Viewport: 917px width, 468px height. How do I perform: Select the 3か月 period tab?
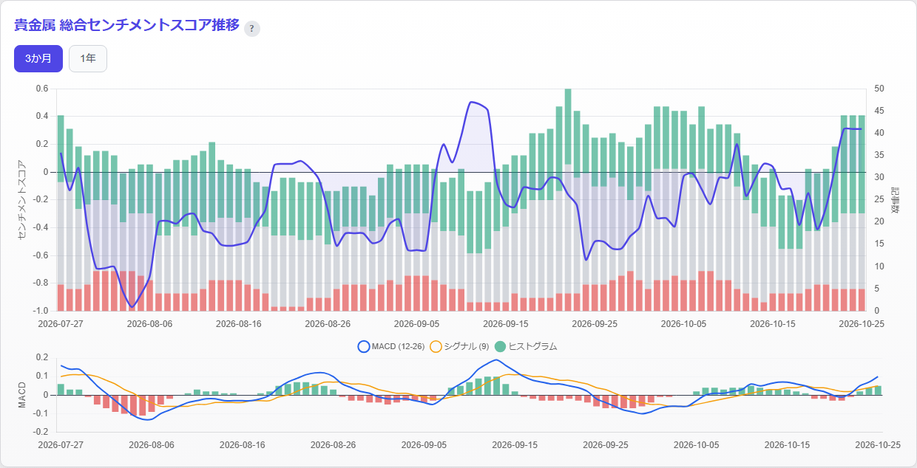point(38,59)
